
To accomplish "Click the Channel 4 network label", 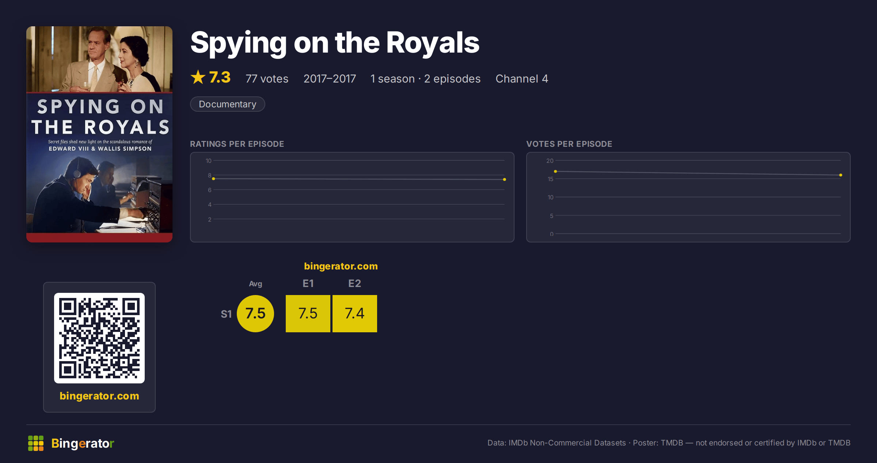I will pos(522,79).
